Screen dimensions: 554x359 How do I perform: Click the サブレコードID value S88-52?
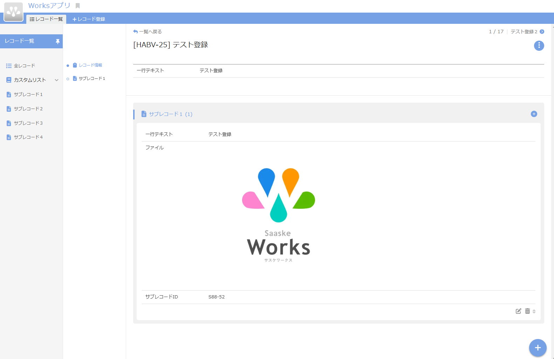click(x=217, y=297)
